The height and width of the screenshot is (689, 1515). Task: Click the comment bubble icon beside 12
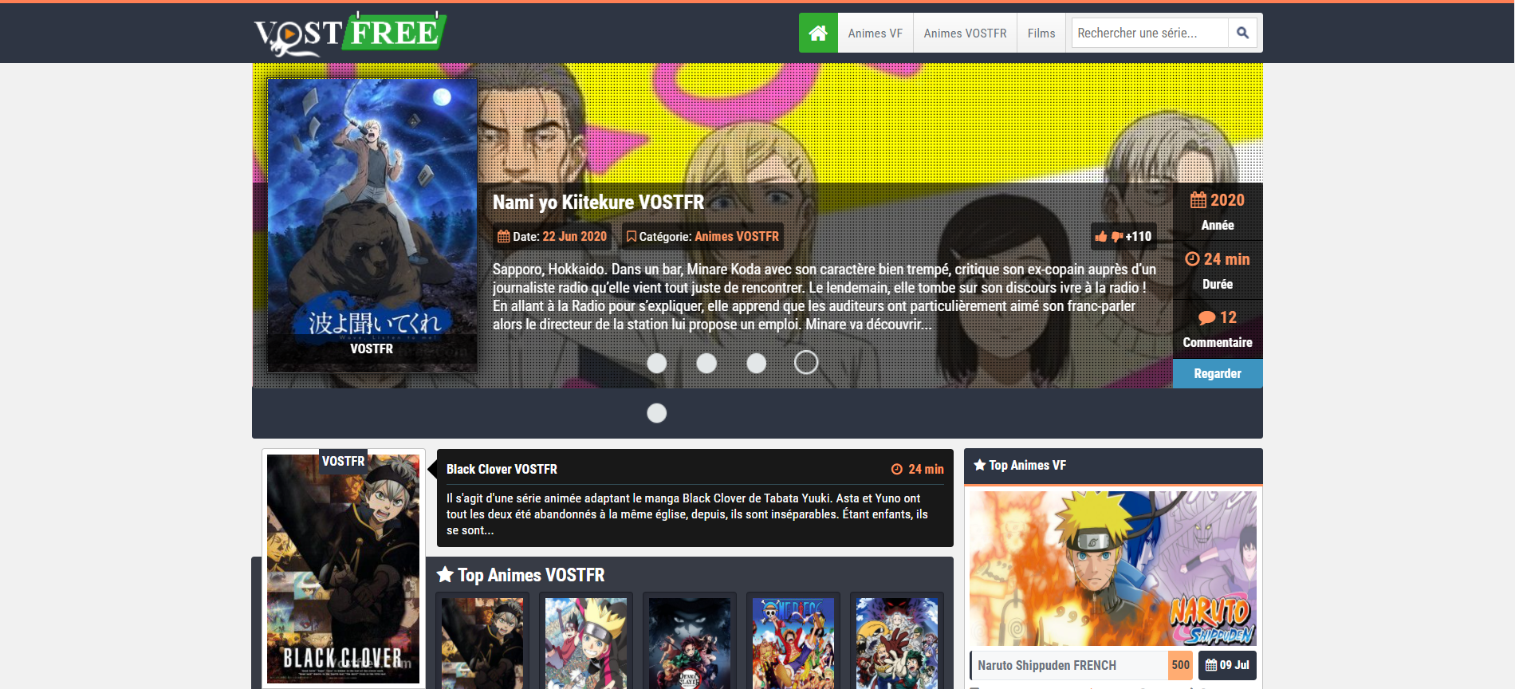(1206, 317)
